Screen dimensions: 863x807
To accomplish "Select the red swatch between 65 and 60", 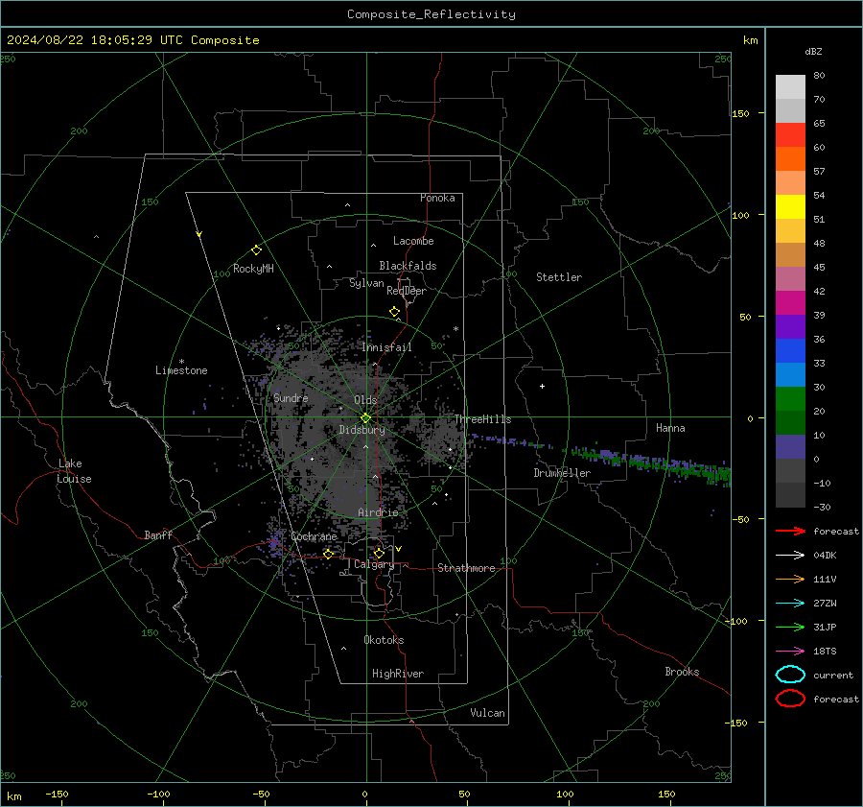I will [790, 135].
